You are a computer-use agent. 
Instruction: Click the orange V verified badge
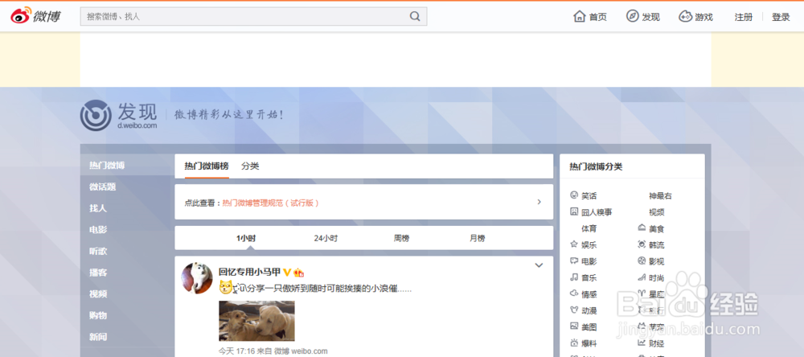click(287, 273)
